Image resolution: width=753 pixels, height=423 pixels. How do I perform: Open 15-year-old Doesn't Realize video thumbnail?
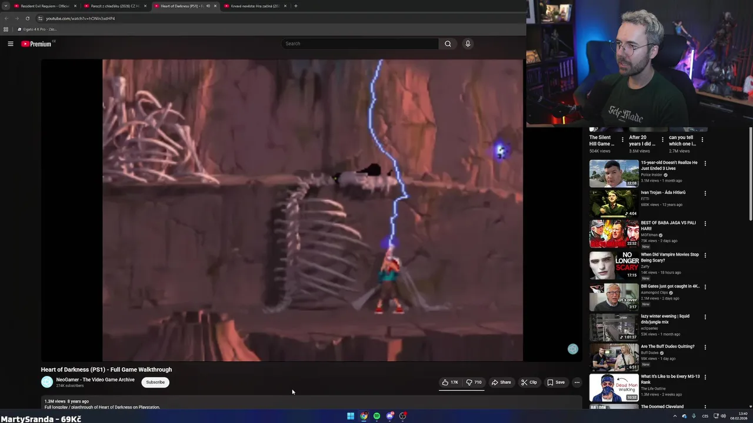click(x=614, y=173)
